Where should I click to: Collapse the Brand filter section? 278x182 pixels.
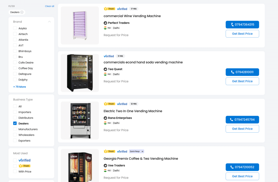49,22
